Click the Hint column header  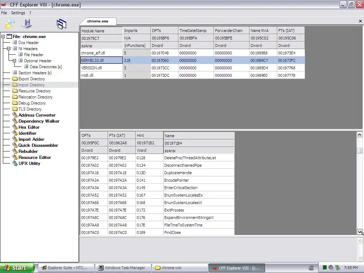150,135
